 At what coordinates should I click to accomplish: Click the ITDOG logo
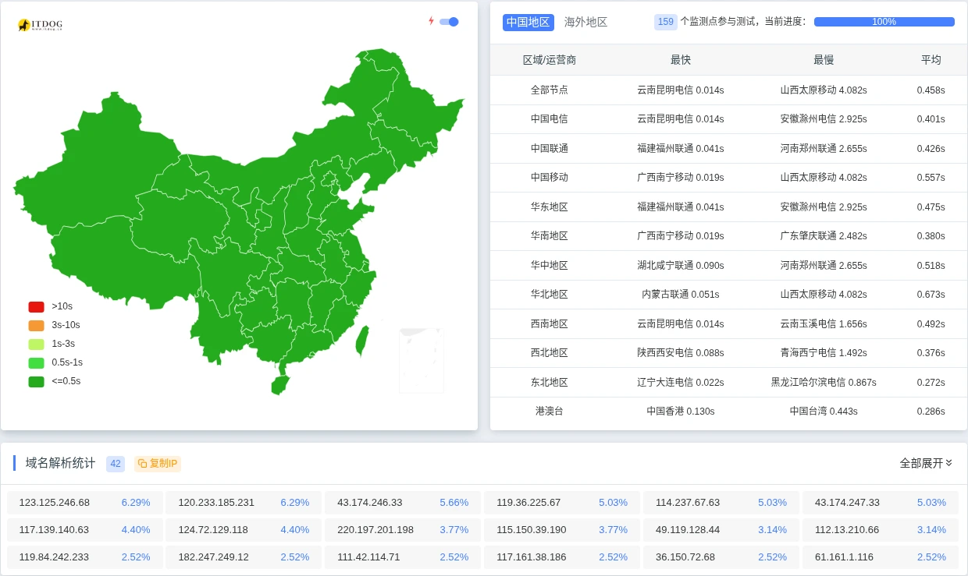point(40,25)
